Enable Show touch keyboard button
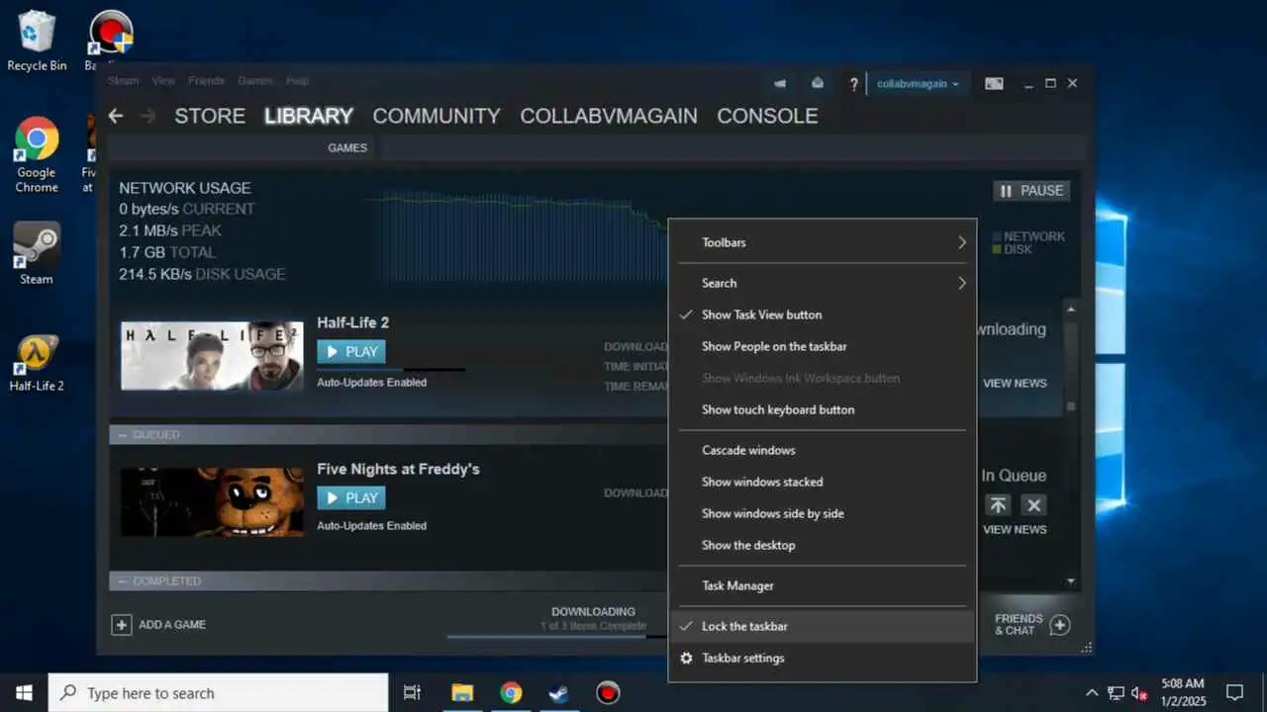This screenshot has width=1267, height=712. pos(823,409)
